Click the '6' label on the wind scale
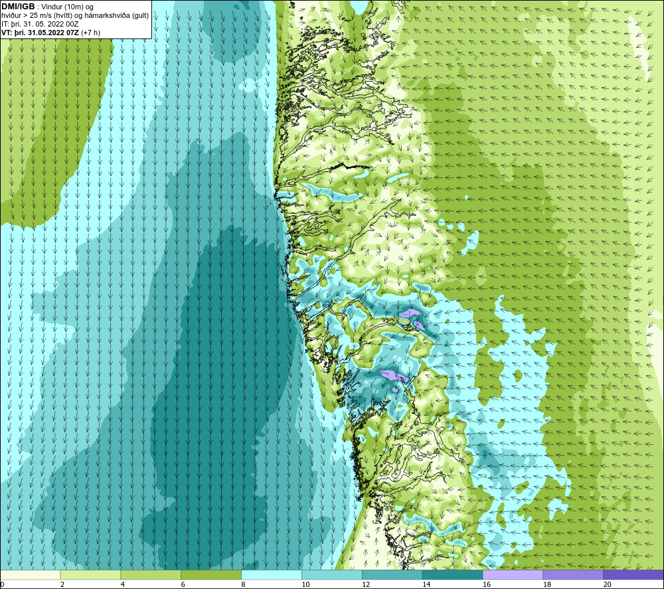Viewport: 664px width, 589px height. (183, 584)
